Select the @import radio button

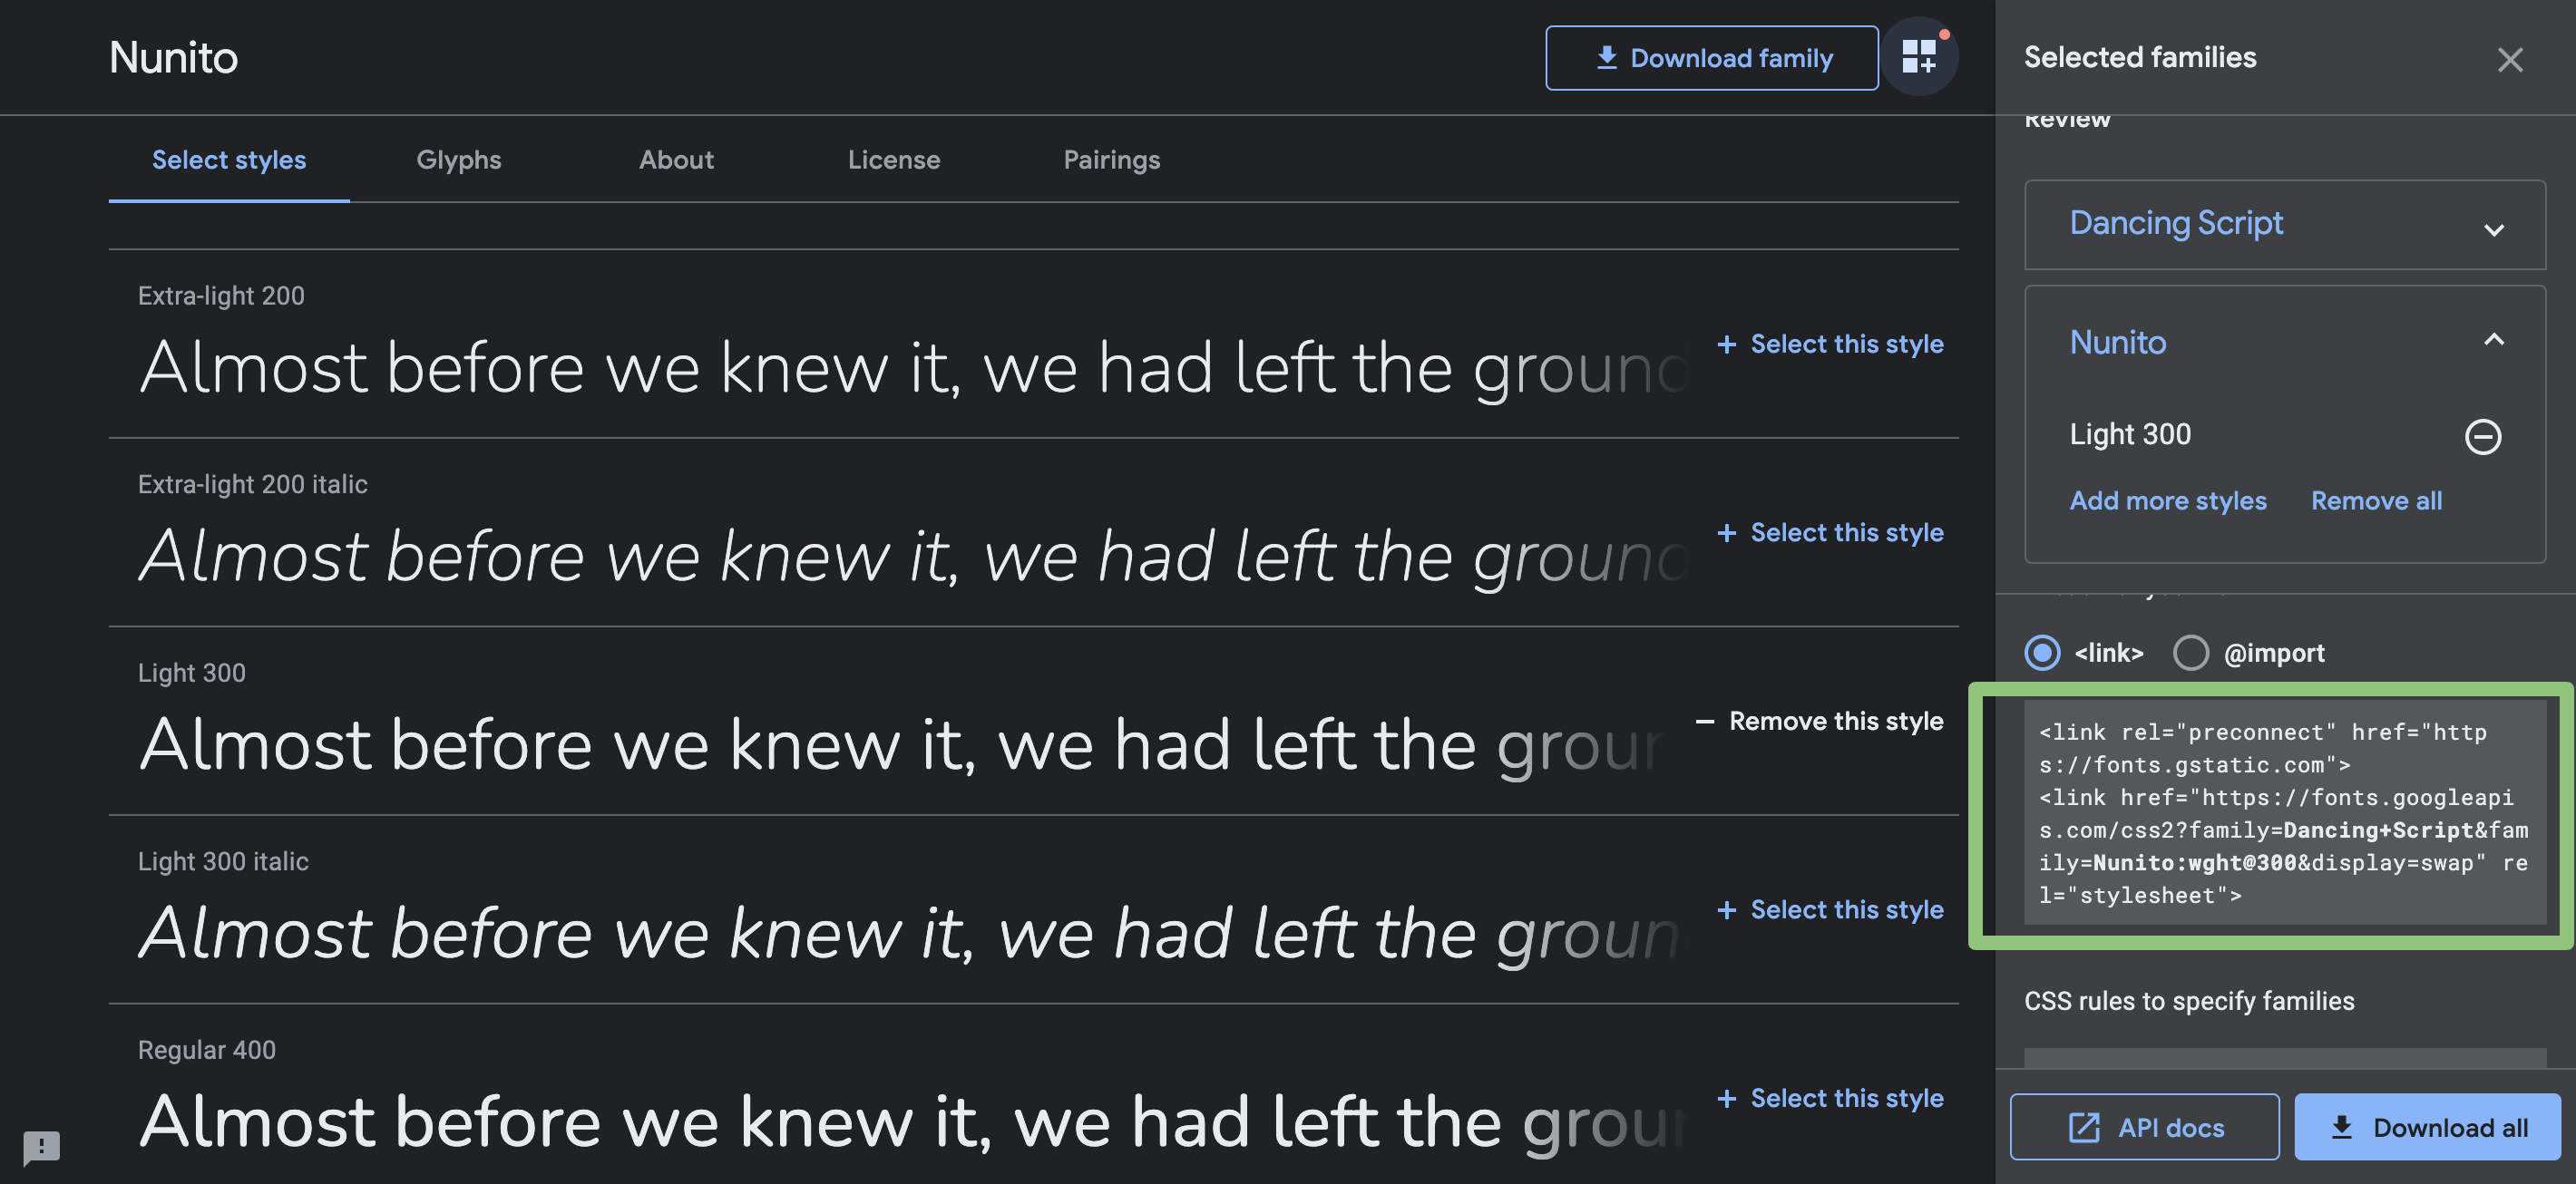click(2190, 654)
